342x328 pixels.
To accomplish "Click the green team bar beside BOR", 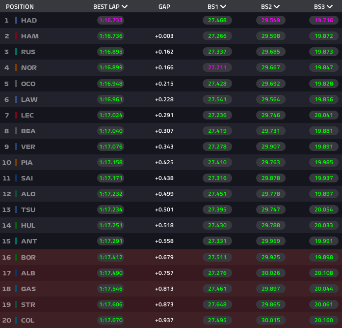I will pos(16,257).
